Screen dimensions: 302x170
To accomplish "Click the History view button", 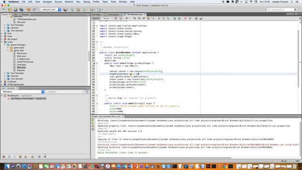I will [x=106, y=18].
